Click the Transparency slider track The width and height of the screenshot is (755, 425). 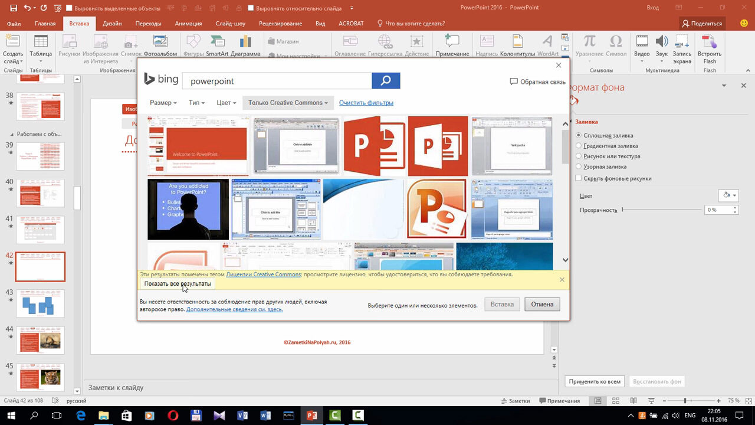661,210
